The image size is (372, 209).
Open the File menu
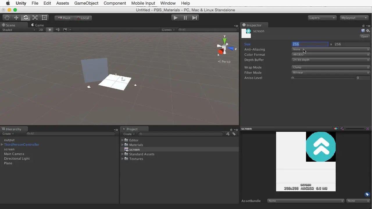35,3
